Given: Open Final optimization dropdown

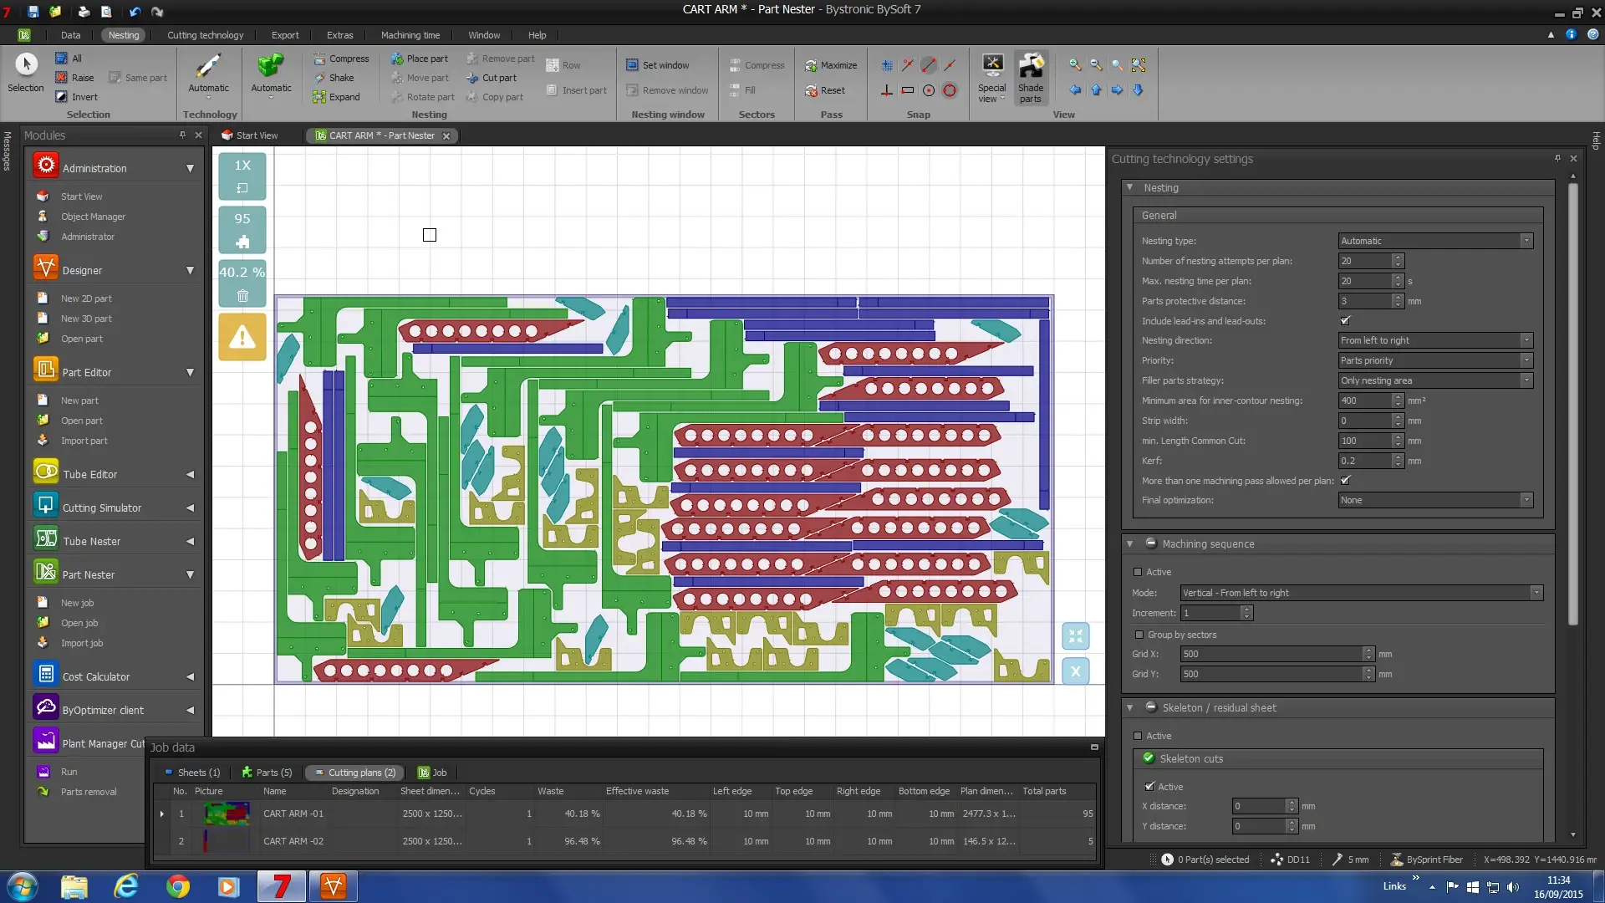Looking at the screenshot, I should 1435,500.
